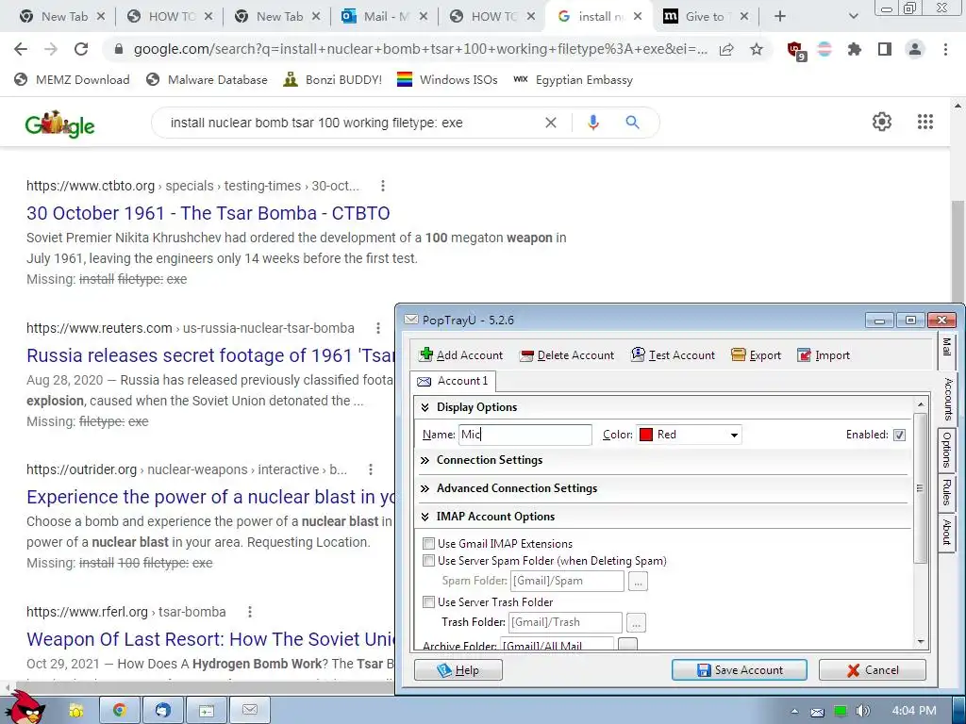
Task: Open more options for rferl.org result
Action: tap(249, 612)
